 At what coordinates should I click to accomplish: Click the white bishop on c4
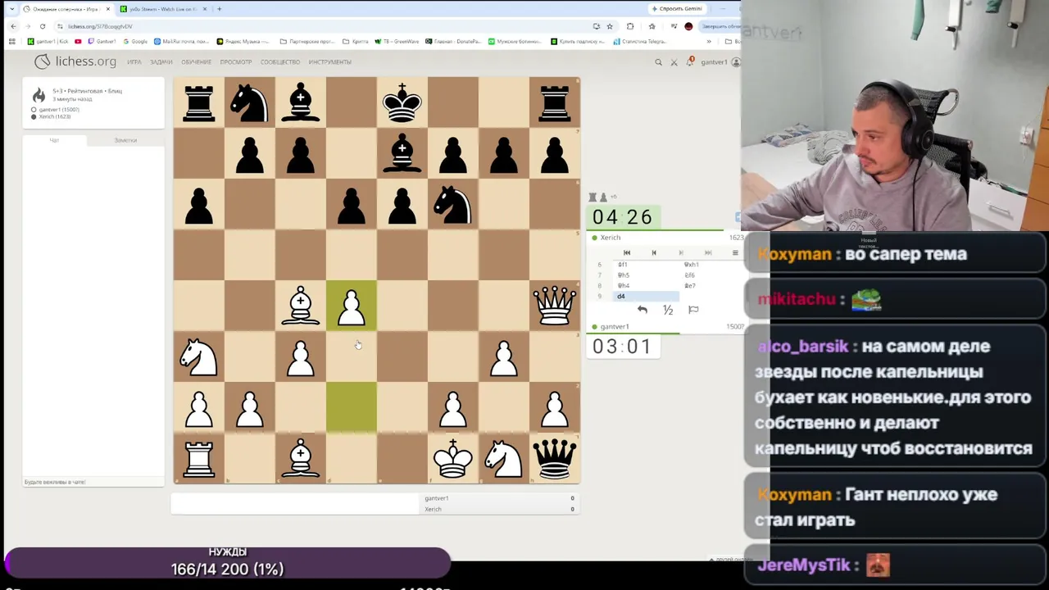[x=301, y=306]
